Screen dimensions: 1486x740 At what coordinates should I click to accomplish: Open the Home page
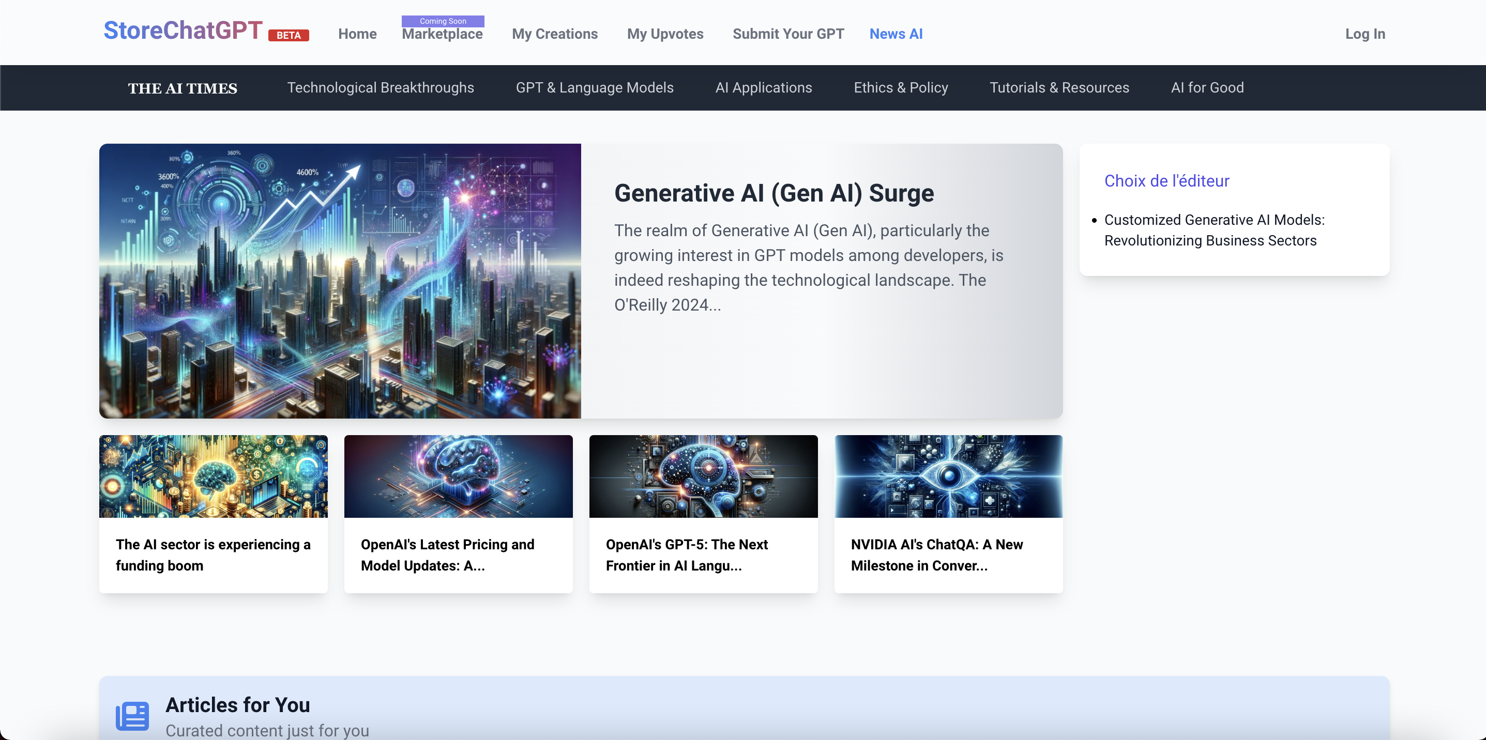pyautogui.click(x=357, y=34)
